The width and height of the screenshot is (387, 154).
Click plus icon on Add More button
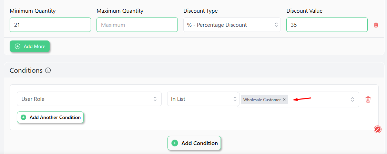(18, 46)
